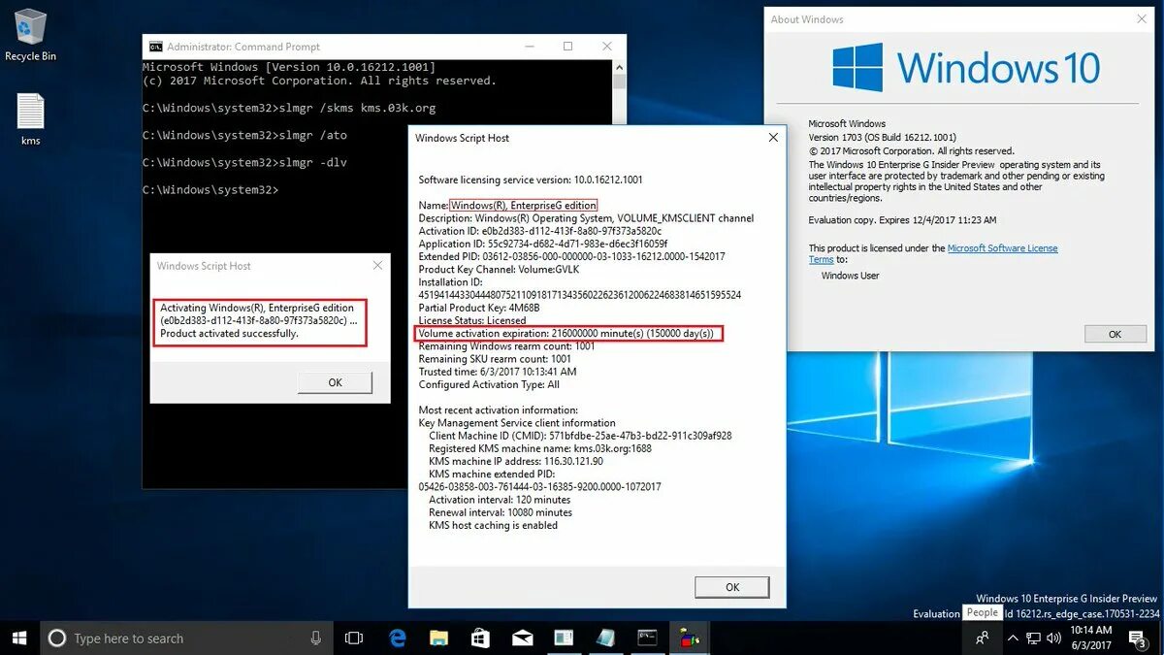Show hidden system tray icons
This screenshot has width=1164, height=655.
point(1013,638)
